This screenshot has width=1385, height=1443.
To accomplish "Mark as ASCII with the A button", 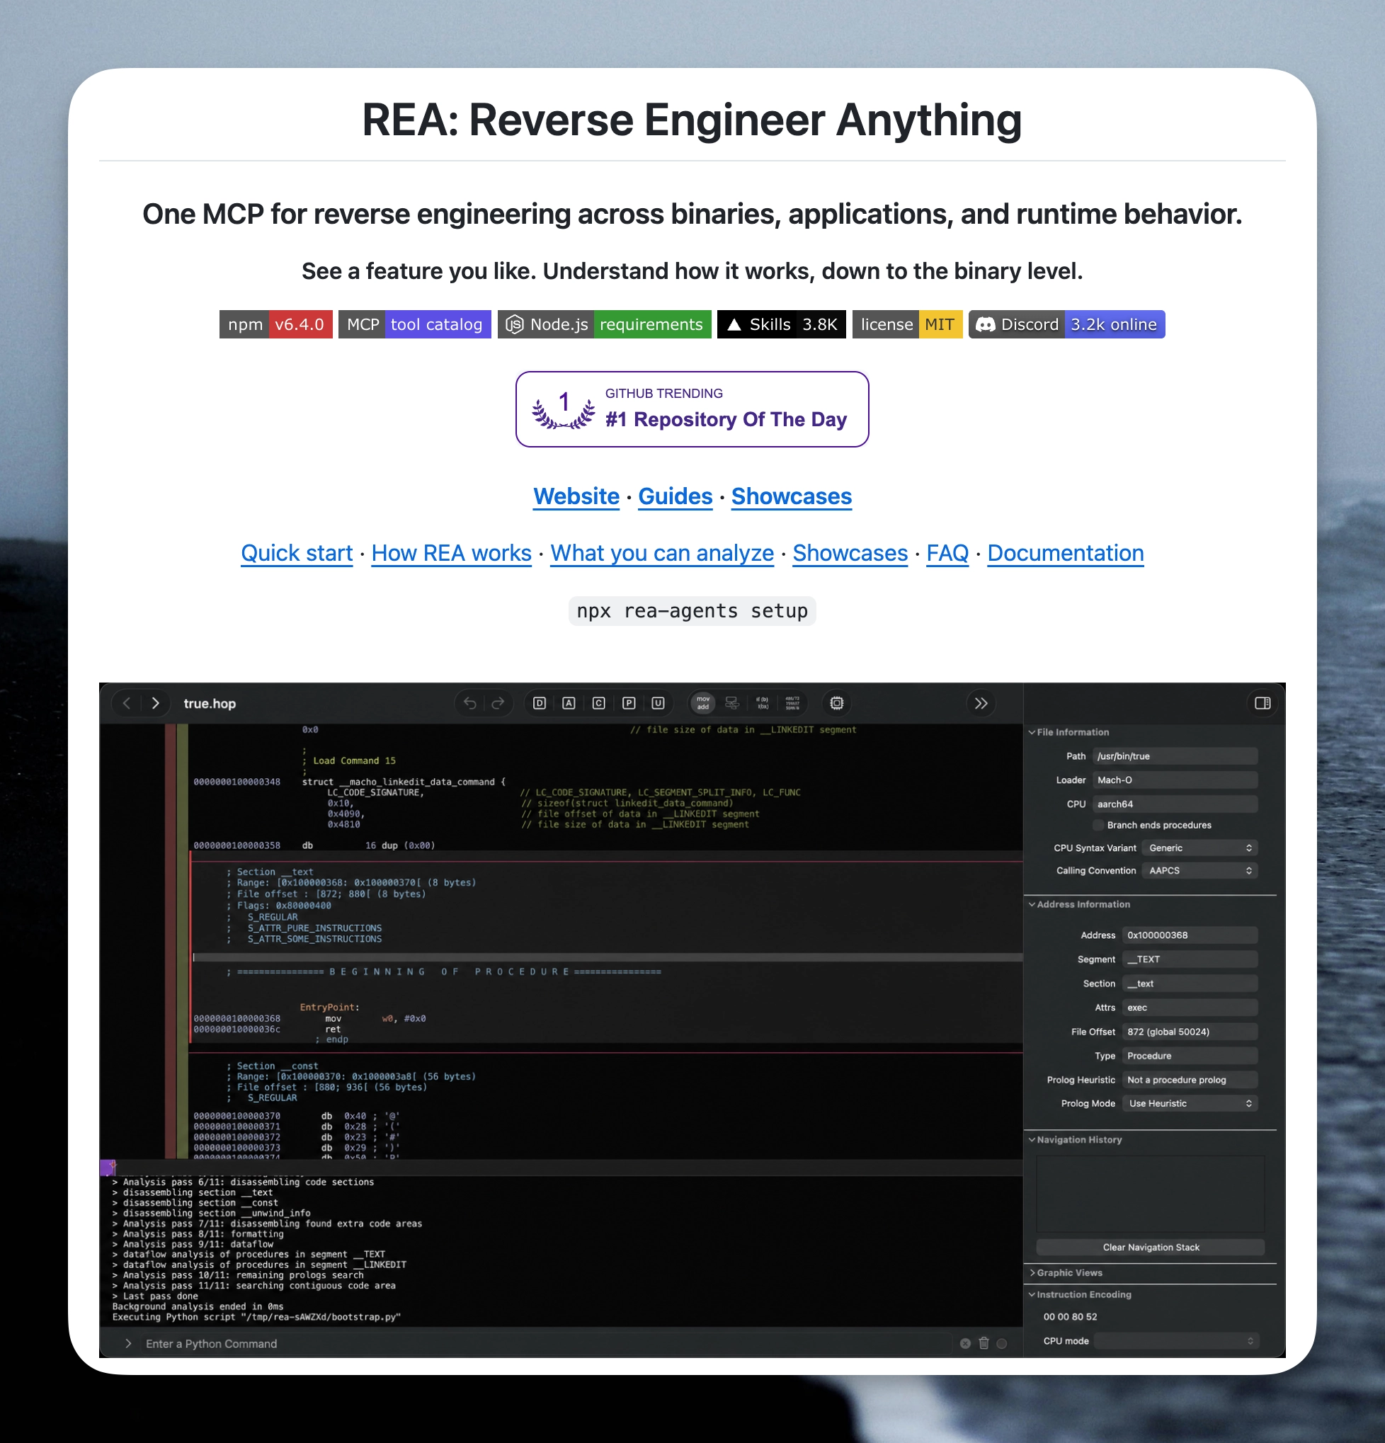I will point(569,703).
